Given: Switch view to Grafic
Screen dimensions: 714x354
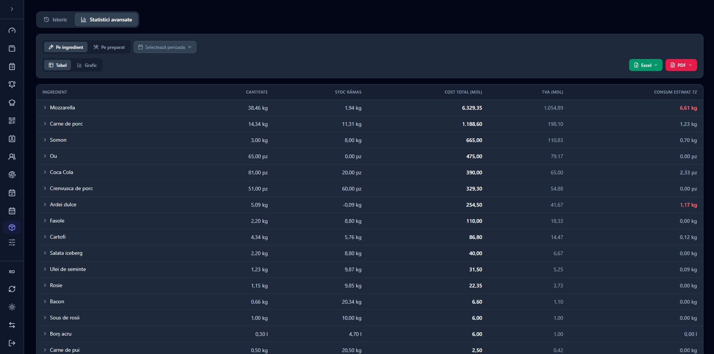Looking at the screenshot, I should [x=87, y=65].
